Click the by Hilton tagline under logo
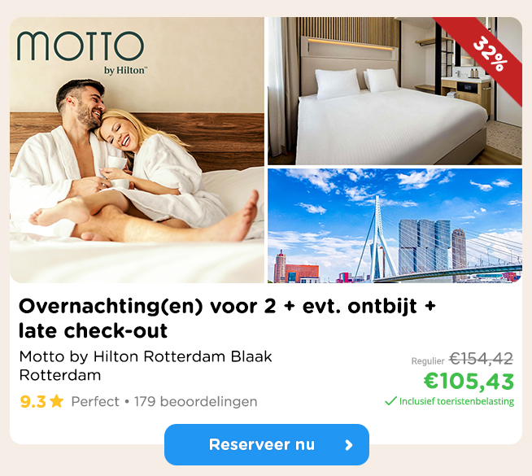 (125, 71)
